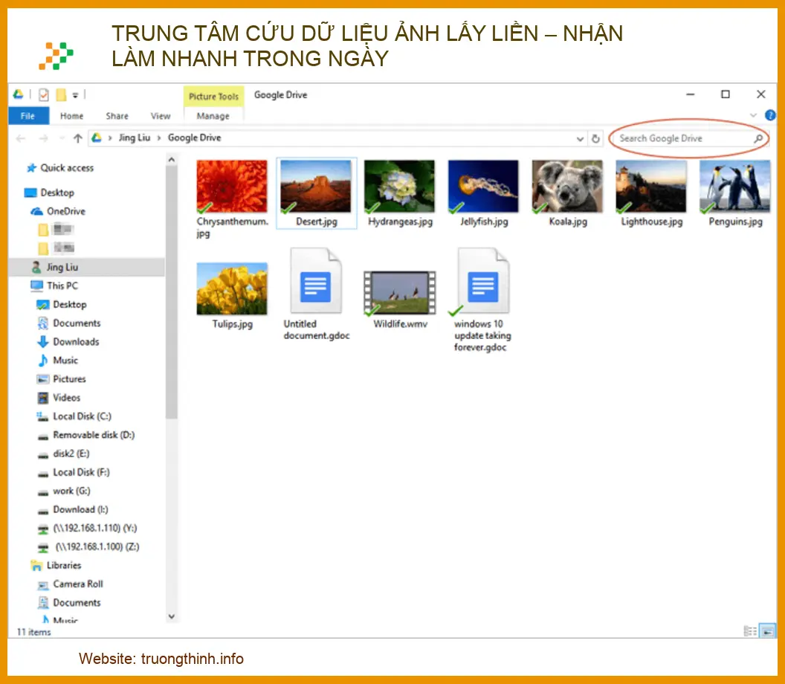Select the Koala.jpg image
The image size is (785, 684).
[567, 193]
